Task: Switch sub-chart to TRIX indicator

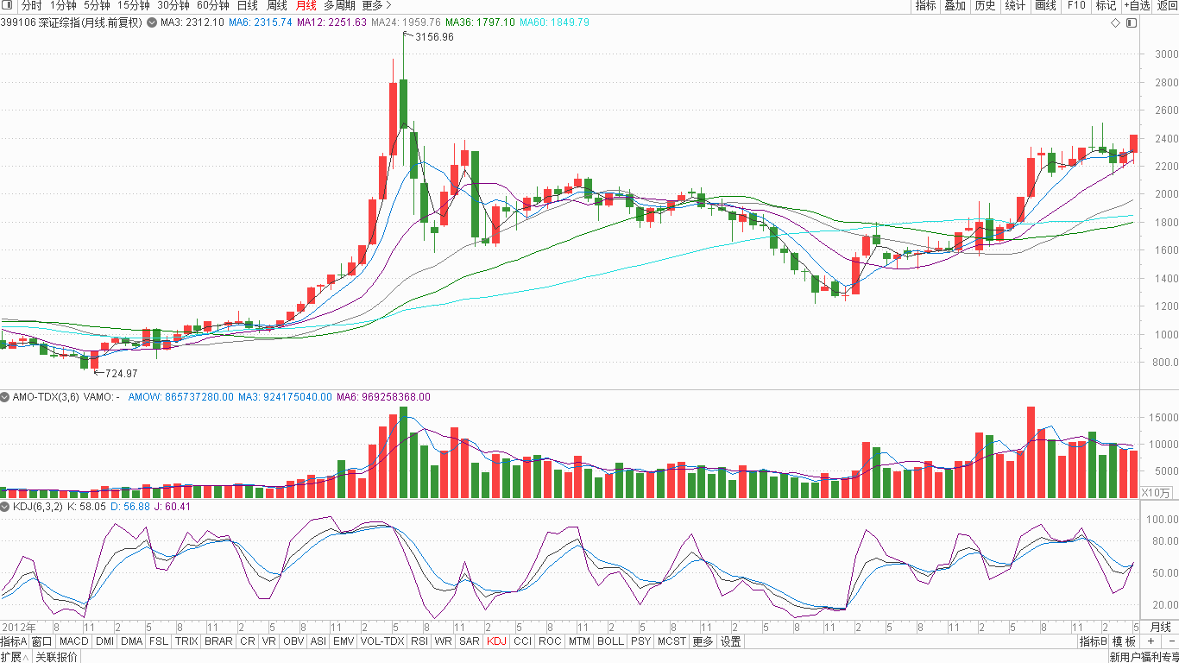Action: click(x=186, y=641)
